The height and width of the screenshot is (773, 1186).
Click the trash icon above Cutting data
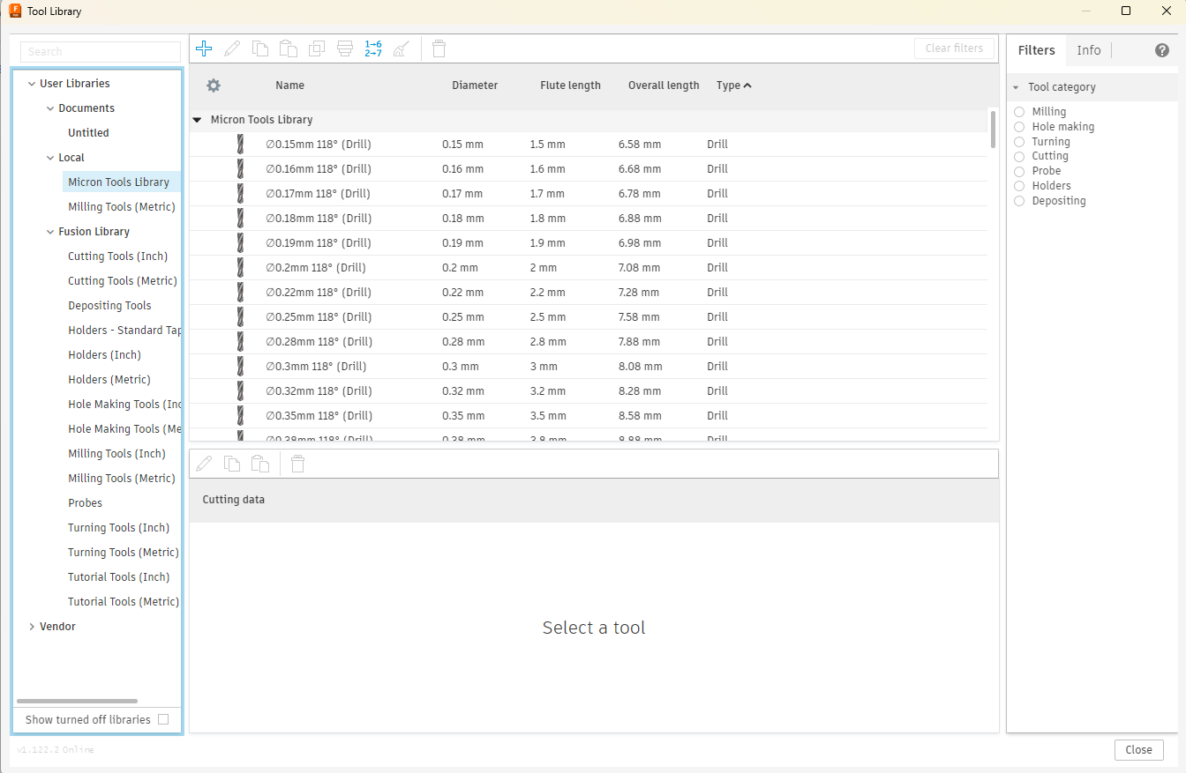tap(298, 464)
